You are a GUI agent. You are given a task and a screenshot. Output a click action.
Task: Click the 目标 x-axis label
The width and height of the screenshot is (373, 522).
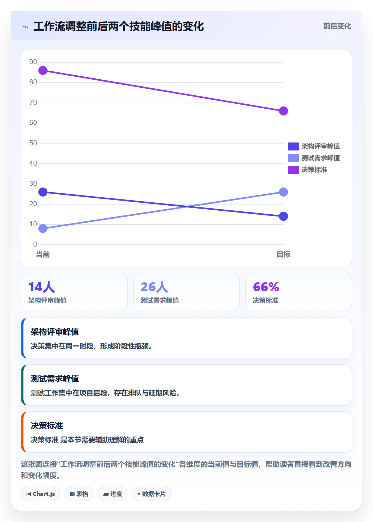tap(283, 255)
